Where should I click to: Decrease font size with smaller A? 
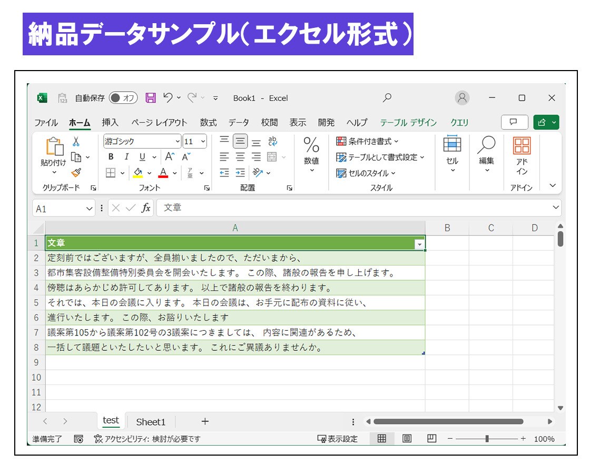coord(186,156)
